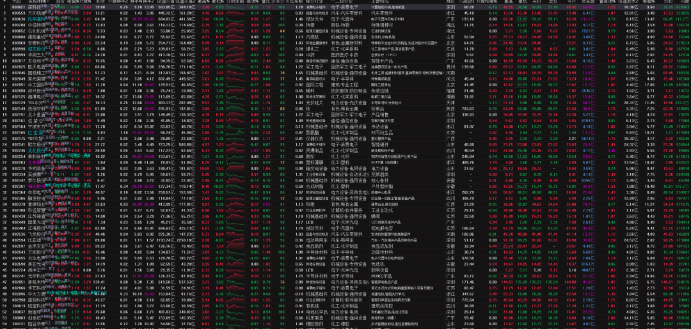This screenshot has height=329, width=691.
Task: Open intraday mini chart in 002597 row
Action: [234, 247]
